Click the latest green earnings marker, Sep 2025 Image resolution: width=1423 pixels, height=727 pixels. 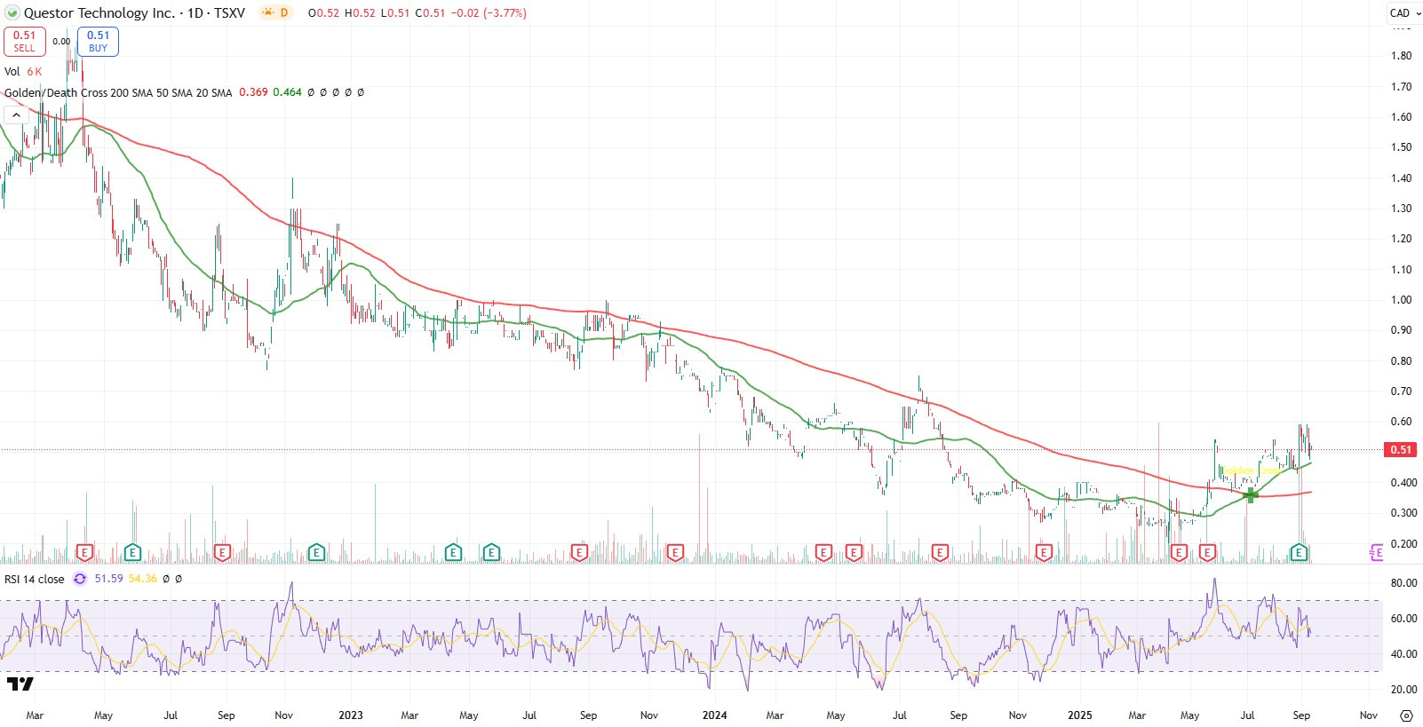tap(1299, 553)
